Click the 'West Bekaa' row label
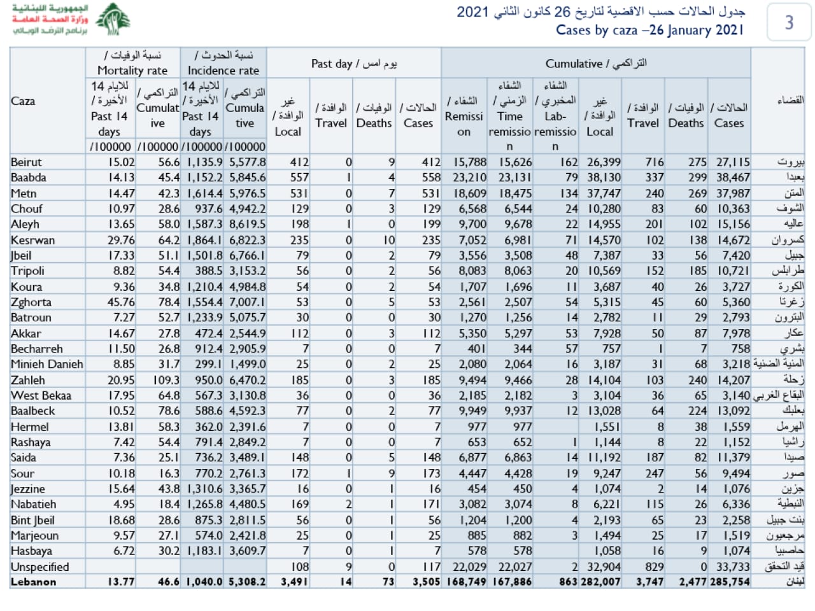This screenshot has height=611, width=815. pos(41,395)
